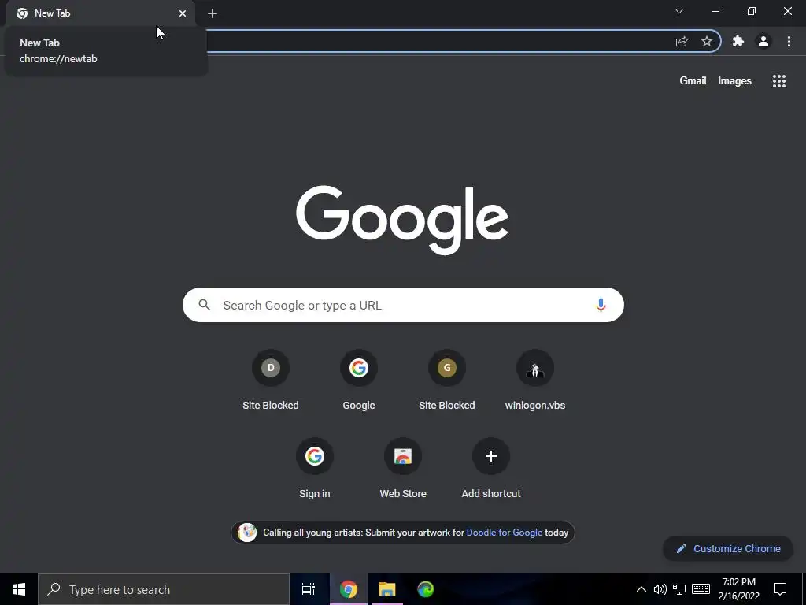Open the Chrome profile avatar icon
This screenshot has width=806, height=605.
click(x=763, y=41)
